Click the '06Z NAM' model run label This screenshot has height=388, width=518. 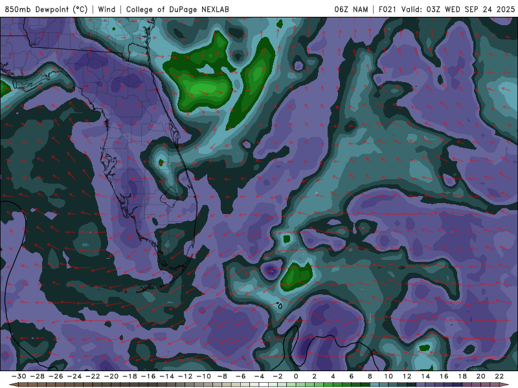[x=351, y=9]
